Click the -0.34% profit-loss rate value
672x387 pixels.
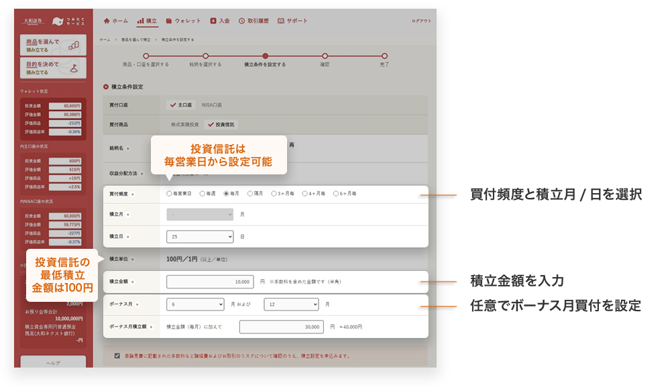(x=65, y=132)
